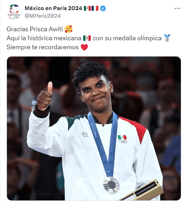Click the 'Siempre te recordaremos' text line
This screenshot has width=185, height=206.
43,47
